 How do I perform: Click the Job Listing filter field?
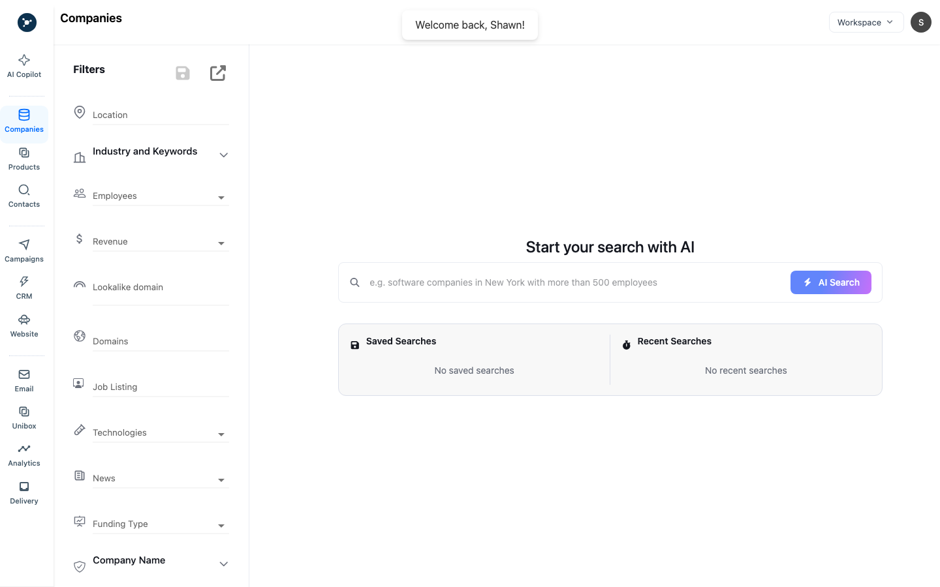point(161,387)
